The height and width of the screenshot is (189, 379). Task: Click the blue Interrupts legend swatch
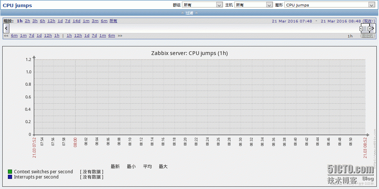click(x=10, y=177)
